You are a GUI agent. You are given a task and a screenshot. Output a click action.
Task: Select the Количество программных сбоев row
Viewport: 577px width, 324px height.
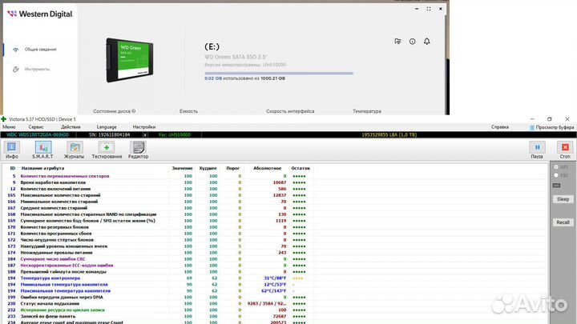158,234
